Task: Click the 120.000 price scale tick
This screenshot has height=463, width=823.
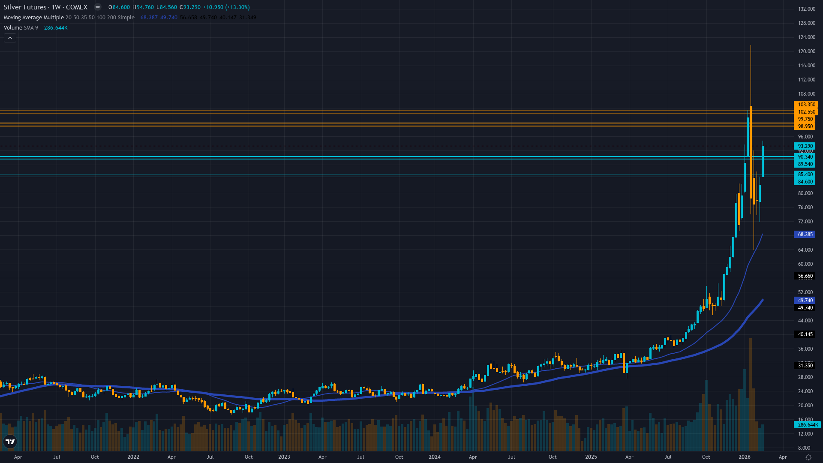Action: point(806,51)
